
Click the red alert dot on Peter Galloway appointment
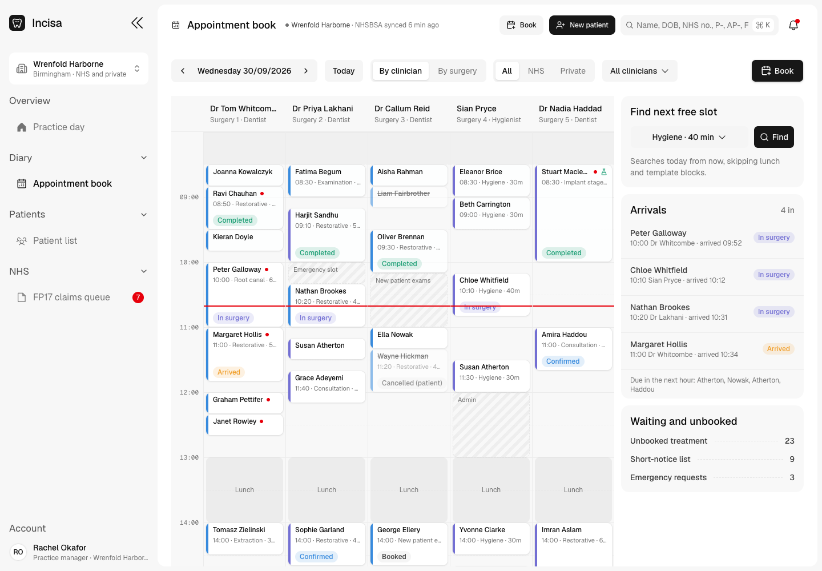pos(267,270)
